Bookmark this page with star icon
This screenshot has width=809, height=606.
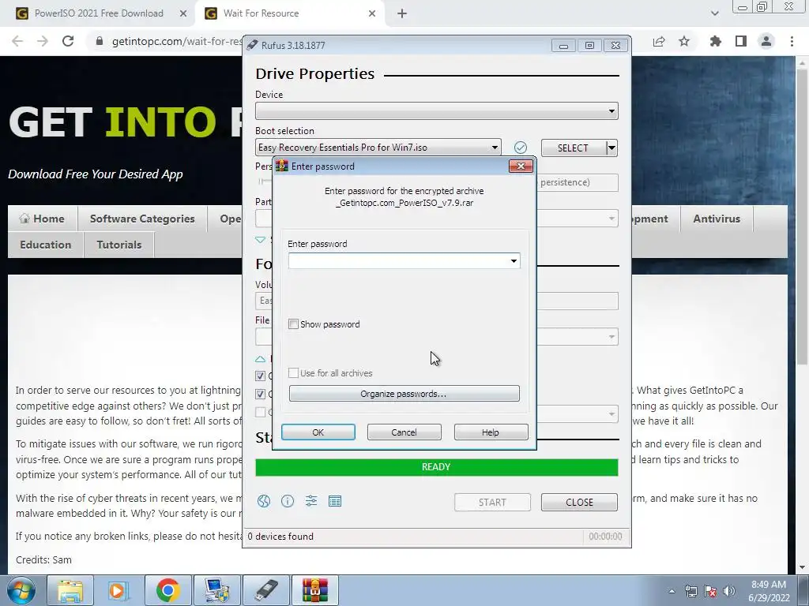684,41
